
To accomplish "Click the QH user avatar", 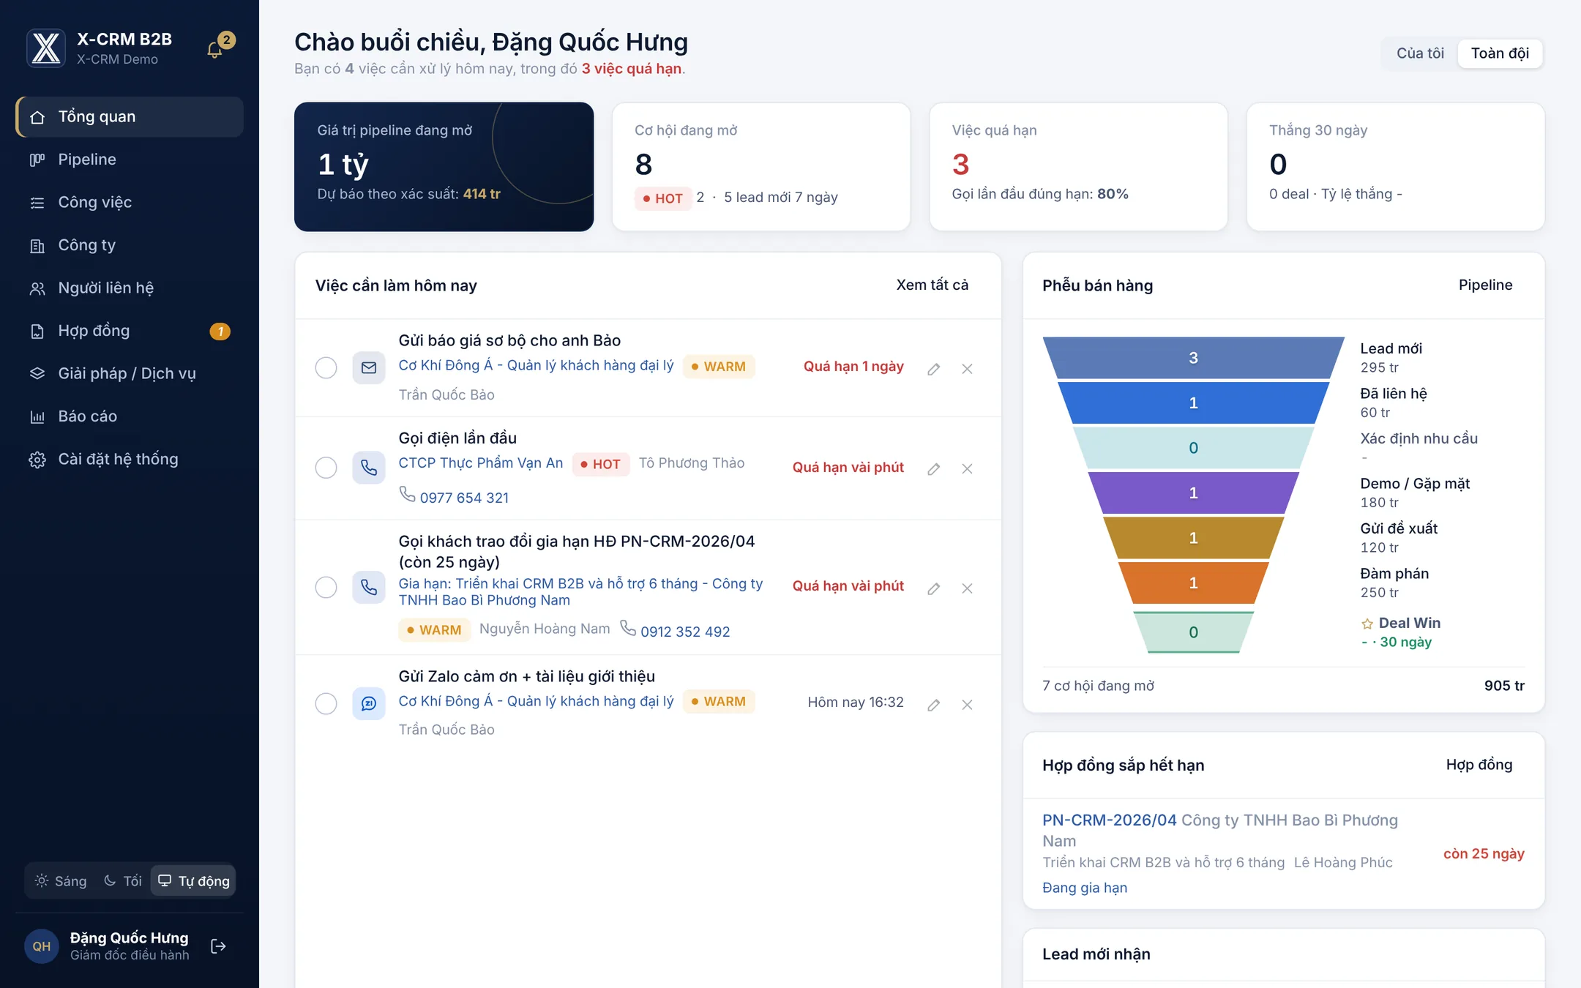I will [42, 946].
